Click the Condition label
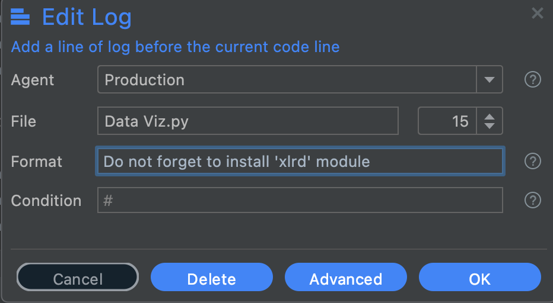 pyautogui.click(x=46, y=201)
